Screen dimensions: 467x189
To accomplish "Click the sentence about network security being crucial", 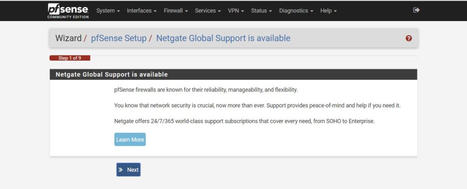I will 257,105.
